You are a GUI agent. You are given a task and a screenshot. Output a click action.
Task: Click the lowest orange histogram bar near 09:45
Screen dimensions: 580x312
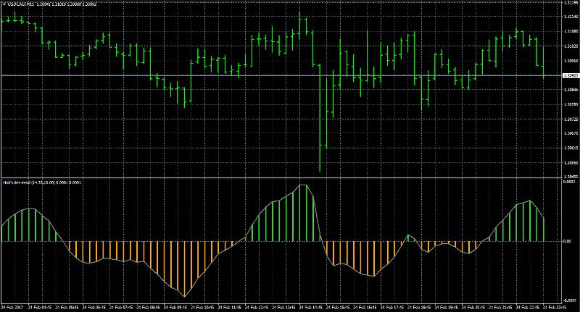(184, 269)
